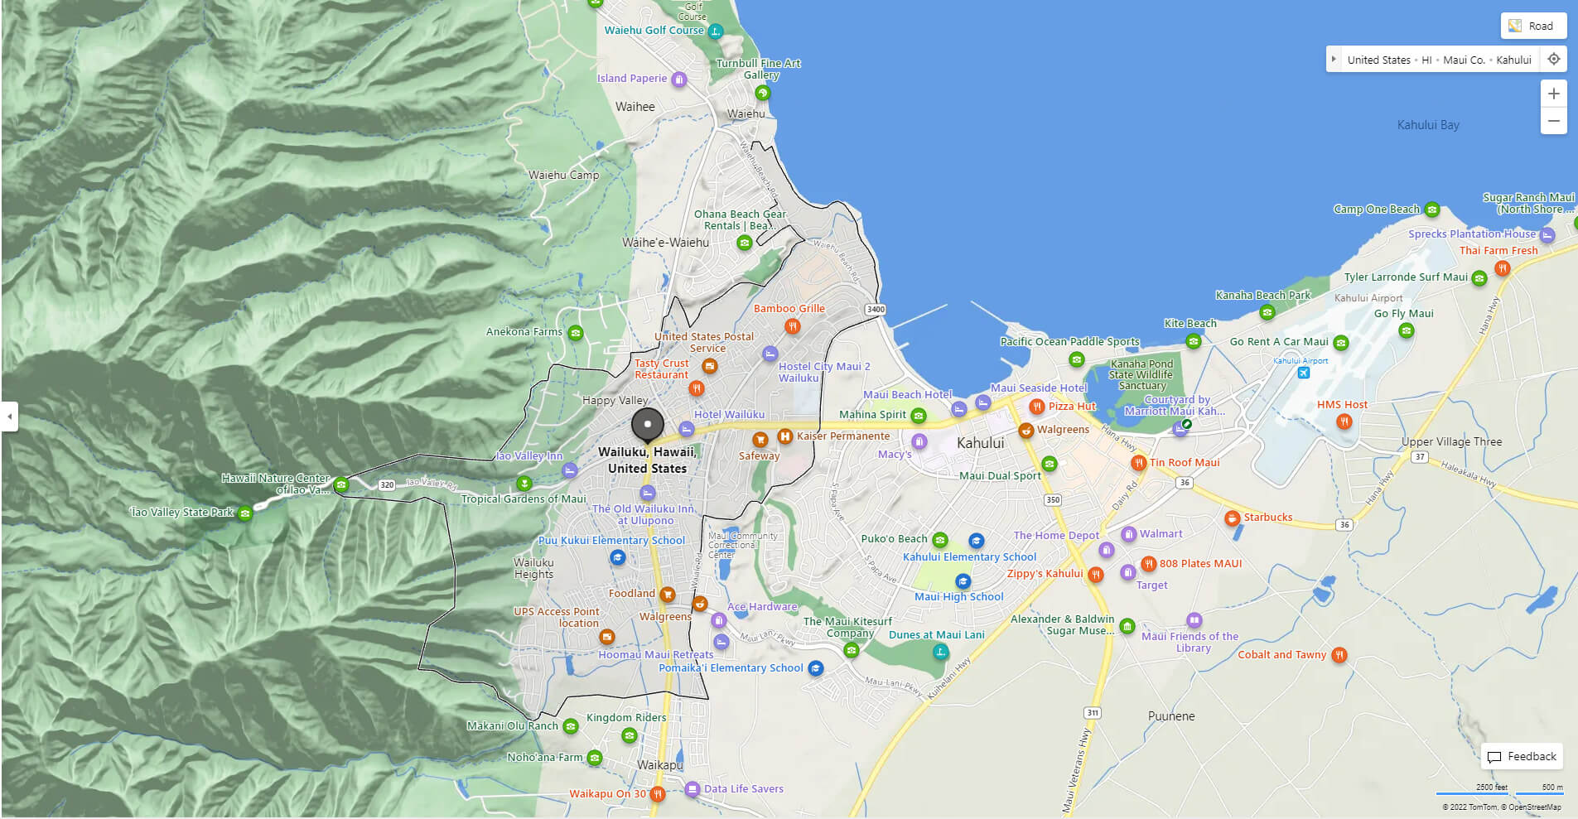1578x819 pixels.
Task: Expand the location breadcrumb arrow
Action: tap(1334, 59)
